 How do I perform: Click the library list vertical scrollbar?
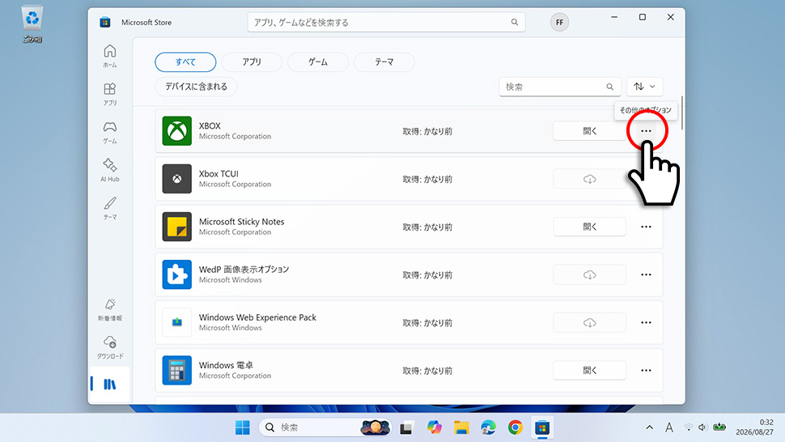pyautogui.click(x=682, y=113)
